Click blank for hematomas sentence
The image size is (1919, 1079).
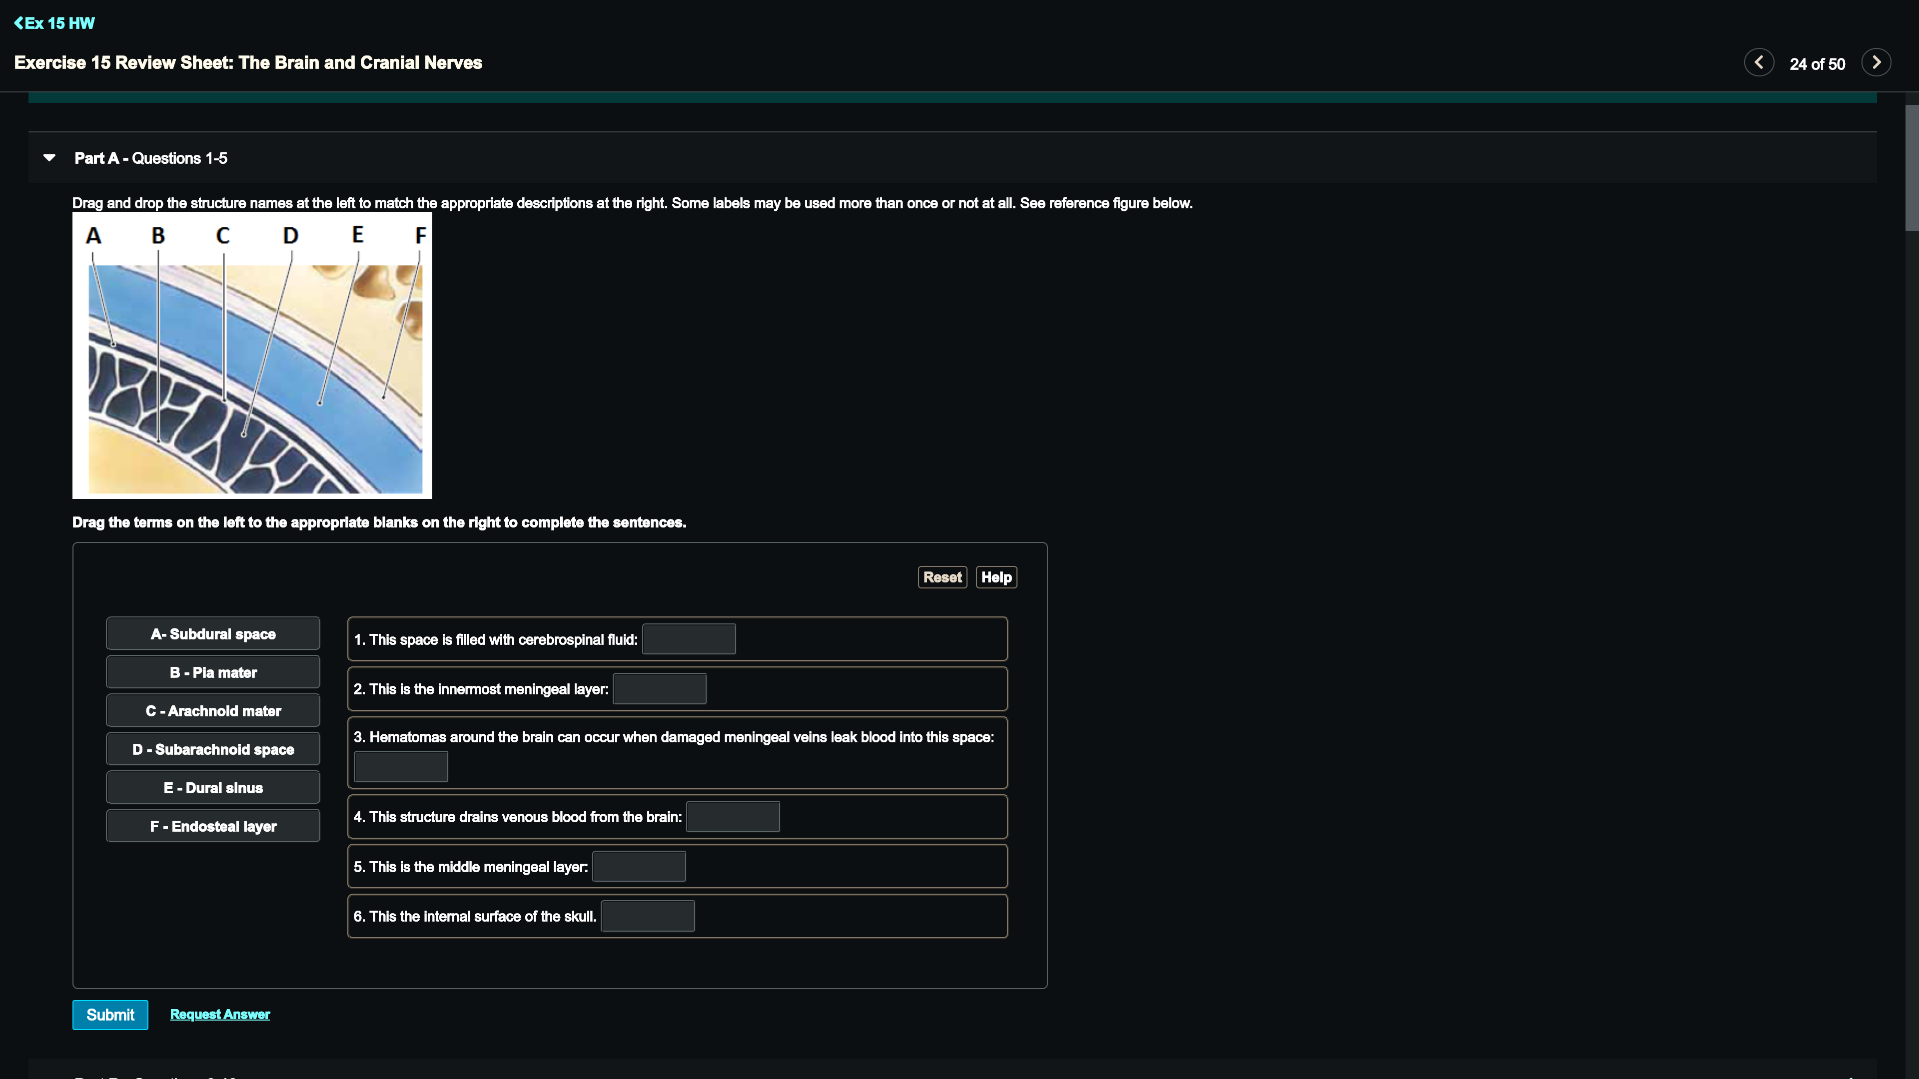coord(401,766)
